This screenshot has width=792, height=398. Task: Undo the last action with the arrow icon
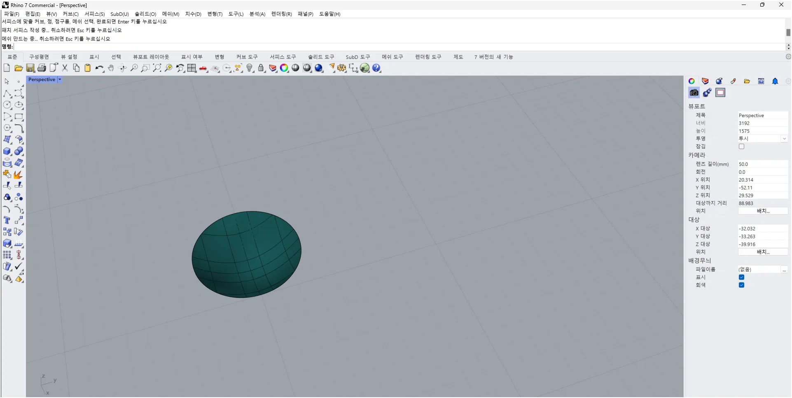point(99,68)
